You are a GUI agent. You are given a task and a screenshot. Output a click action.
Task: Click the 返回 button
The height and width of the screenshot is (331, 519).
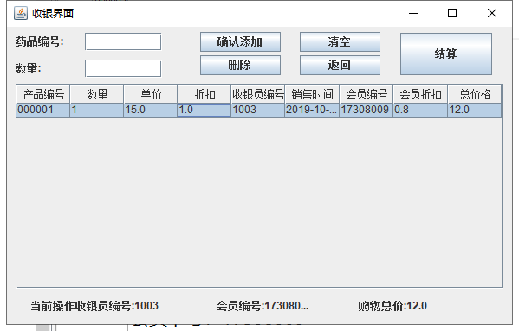[x=340, y=65]
